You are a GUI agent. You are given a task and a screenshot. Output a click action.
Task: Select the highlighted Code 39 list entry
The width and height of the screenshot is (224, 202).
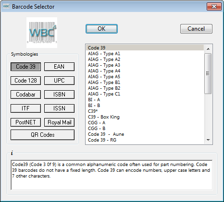[x=145, y=48]
